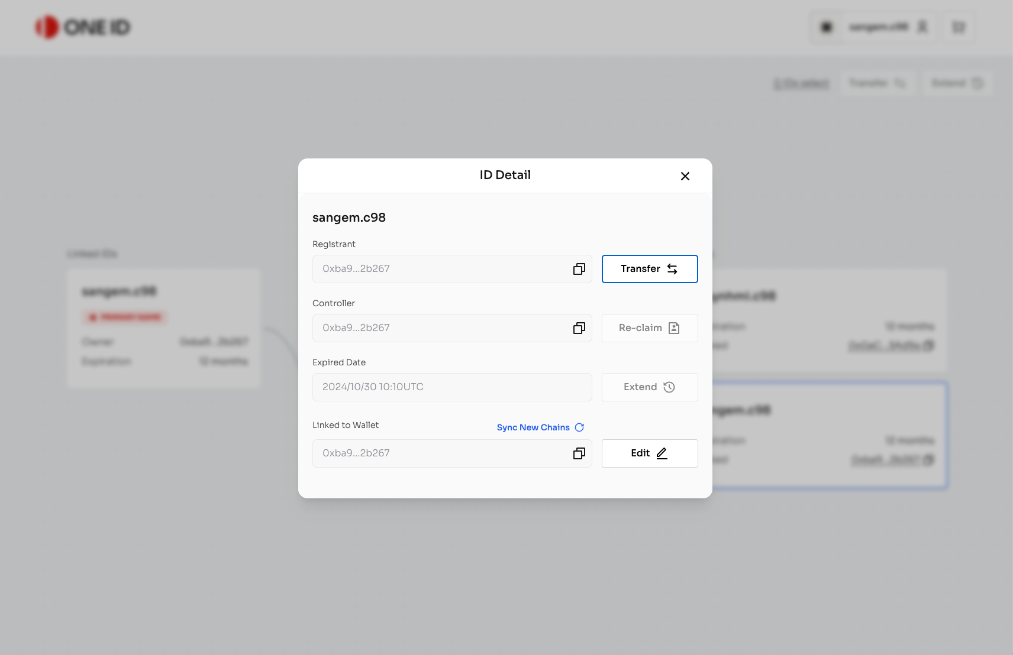The height and width of the screenshot is (655, 1013).
Task: Click the background Transfer button on the page
Action: click(x=877, y=83)
